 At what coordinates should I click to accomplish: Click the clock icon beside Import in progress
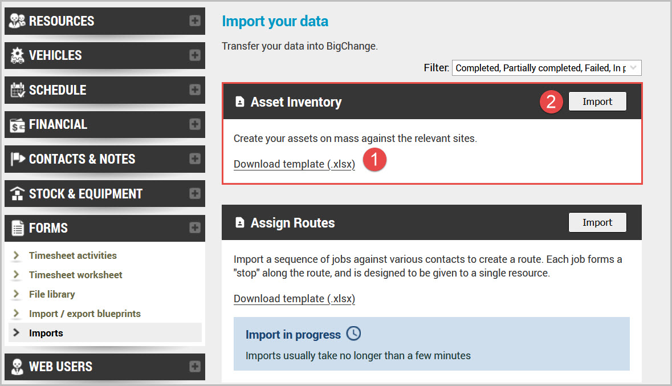tap(353, 334)
